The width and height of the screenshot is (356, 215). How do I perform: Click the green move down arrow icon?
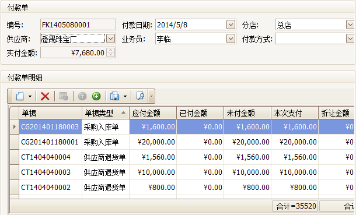tap(96, 96)
